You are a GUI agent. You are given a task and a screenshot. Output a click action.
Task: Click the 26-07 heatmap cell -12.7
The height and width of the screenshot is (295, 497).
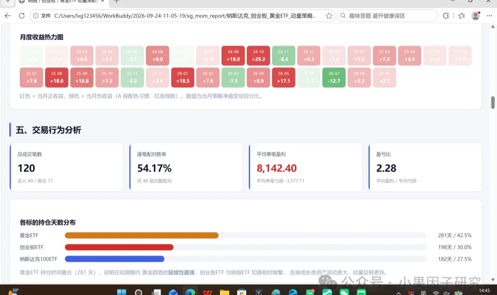(x=334, y=77)
